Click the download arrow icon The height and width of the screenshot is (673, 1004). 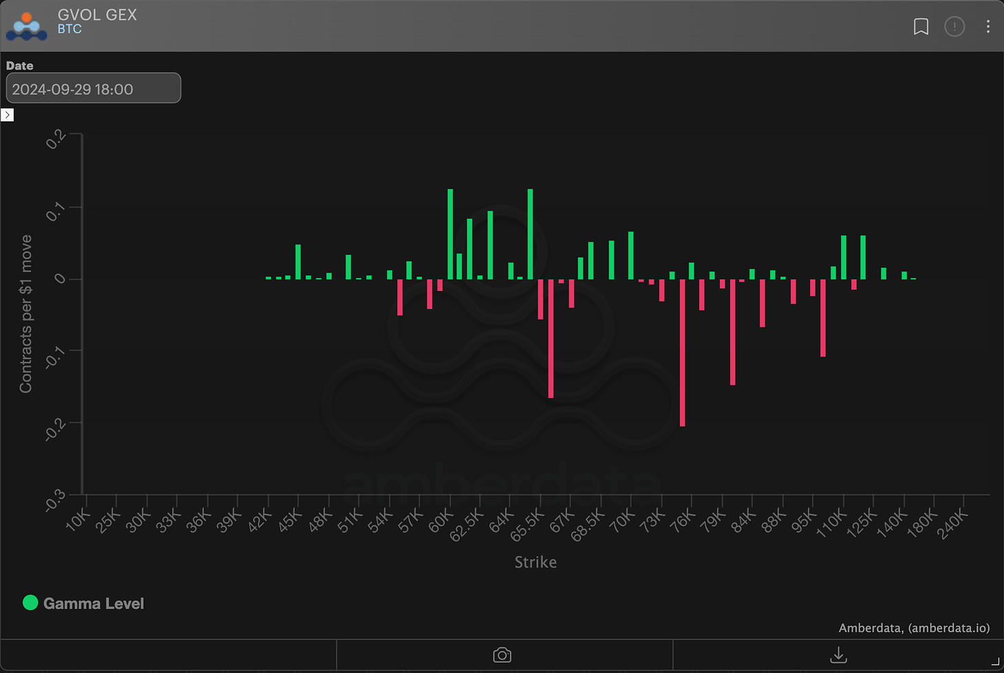839,655
